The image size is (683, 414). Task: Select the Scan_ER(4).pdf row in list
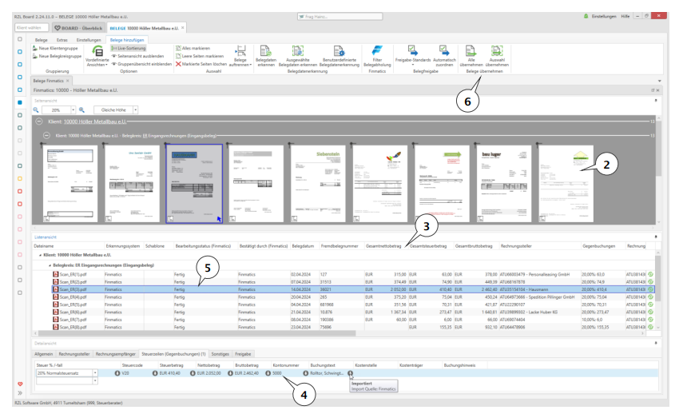pyautogui.click(x=72, y=296)
